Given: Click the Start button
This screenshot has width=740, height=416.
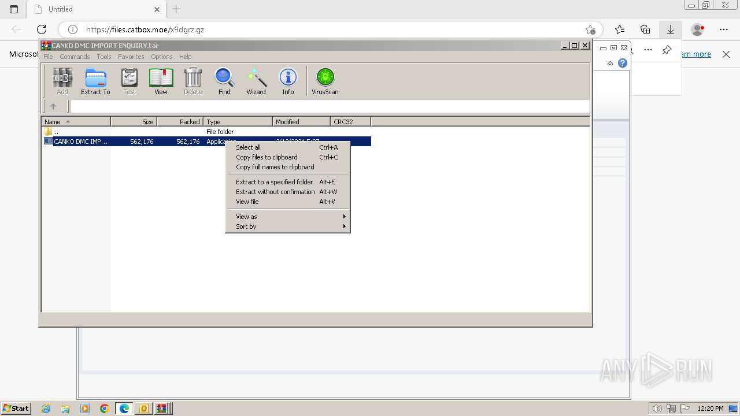Looking at the screenshot, I should (x=16, y=408).
